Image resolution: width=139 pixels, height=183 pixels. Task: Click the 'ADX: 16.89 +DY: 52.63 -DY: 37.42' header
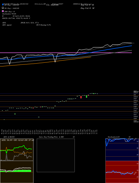(x=18, y=140)
